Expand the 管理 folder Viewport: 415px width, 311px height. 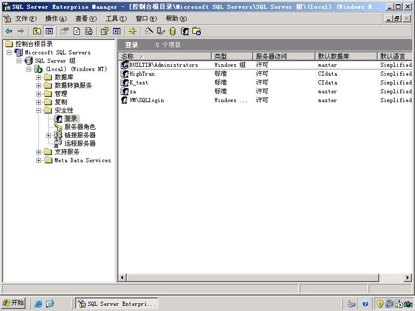click(x=38, y=94)
